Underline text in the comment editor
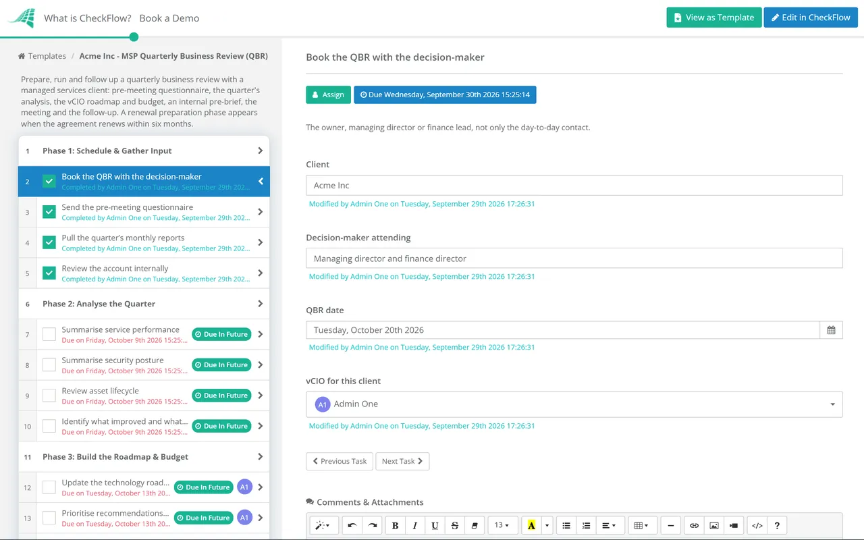864x540 pixels. point(435,525)
